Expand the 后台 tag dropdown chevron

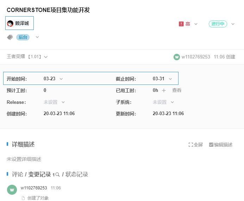click(37, 37)
